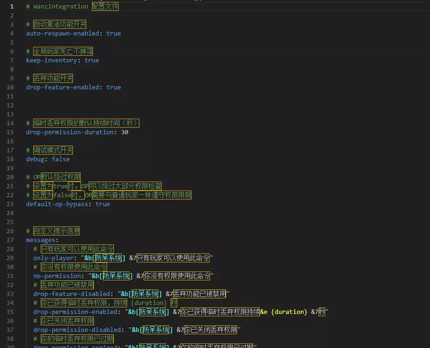Click '你已关闭丢弃权限' in the line 37 string
The width and height of the screenshot is (430, 348).
(x=210, y=330)
